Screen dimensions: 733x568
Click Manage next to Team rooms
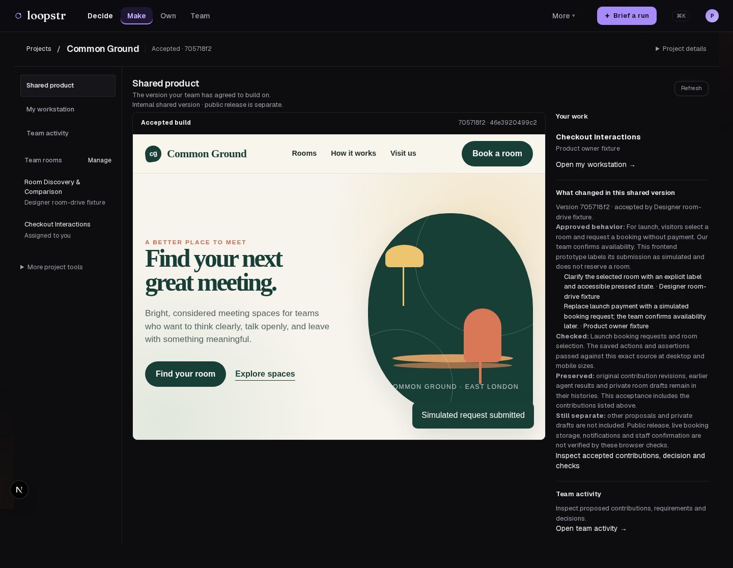tap(100, 160)
